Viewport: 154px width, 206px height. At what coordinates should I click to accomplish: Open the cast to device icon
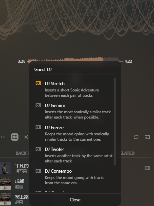tap(147, 137)
